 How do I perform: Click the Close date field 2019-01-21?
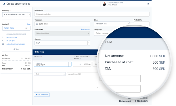62,24
